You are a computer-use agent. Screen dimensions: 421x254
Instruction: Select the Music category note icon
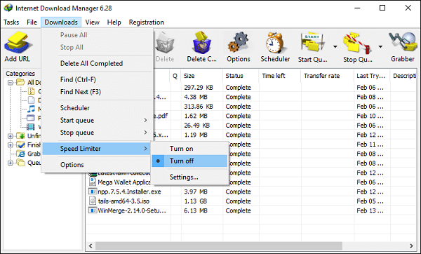point(31,109)
